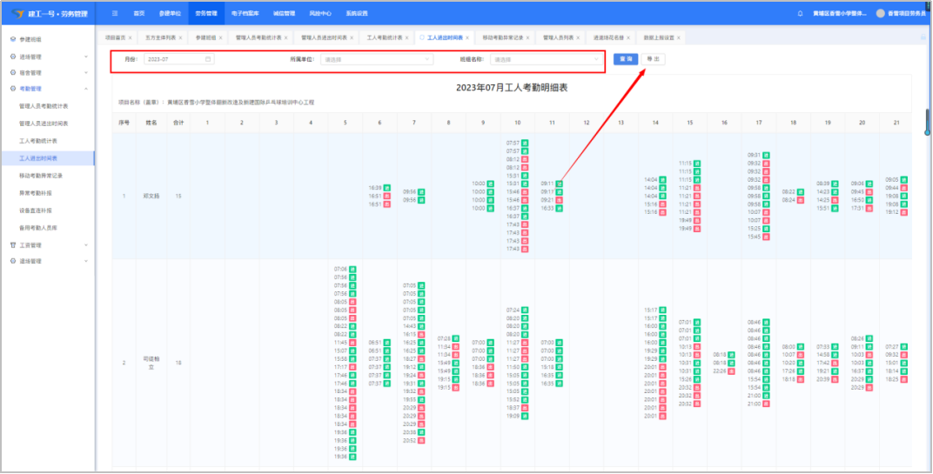The image size is (933, 474).
Task: Close the 管理人员列表 tab
Action: [x=578, y=37]
